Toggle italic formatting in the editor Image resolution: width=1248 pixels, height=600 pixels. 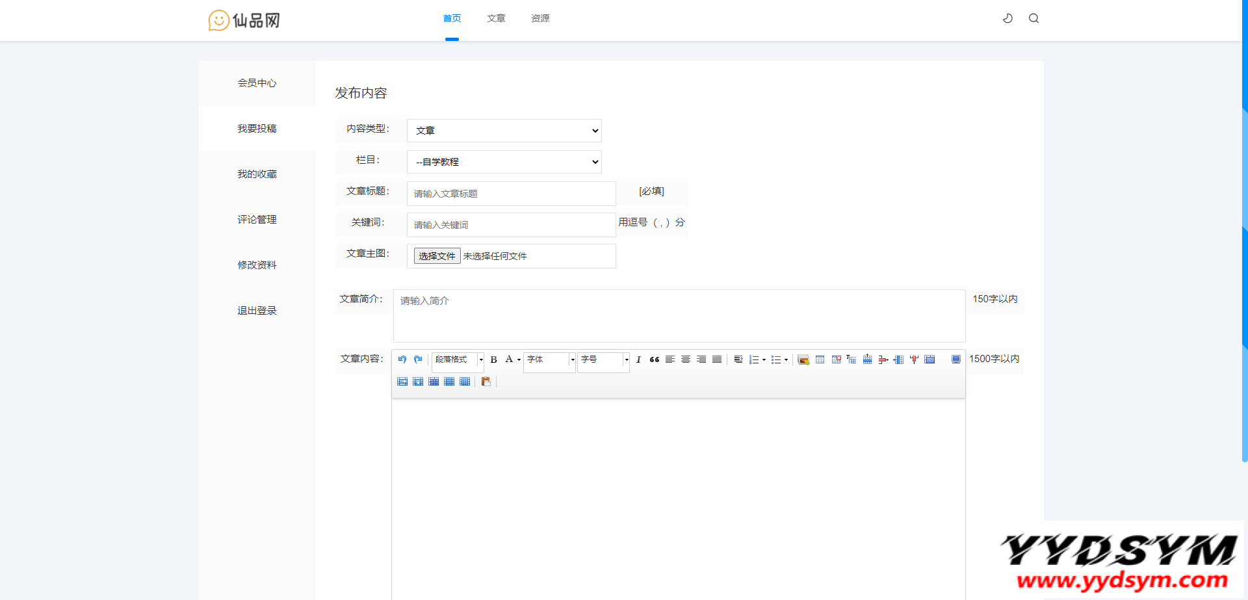pos(638,359)
